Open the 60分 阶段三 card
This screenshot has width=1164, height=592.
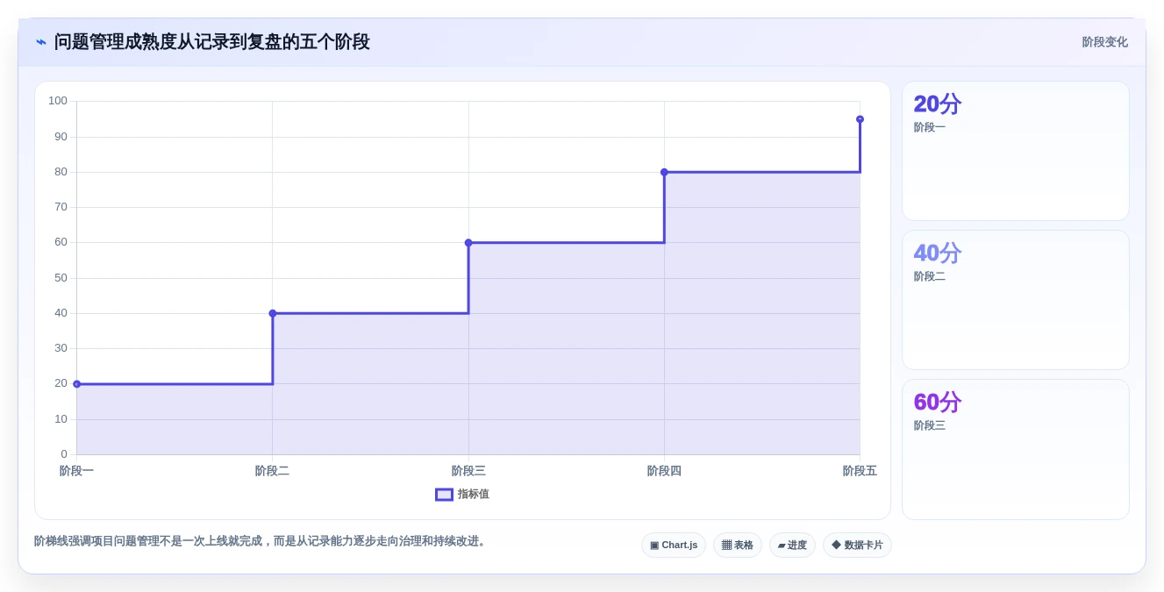point(1016,449)
